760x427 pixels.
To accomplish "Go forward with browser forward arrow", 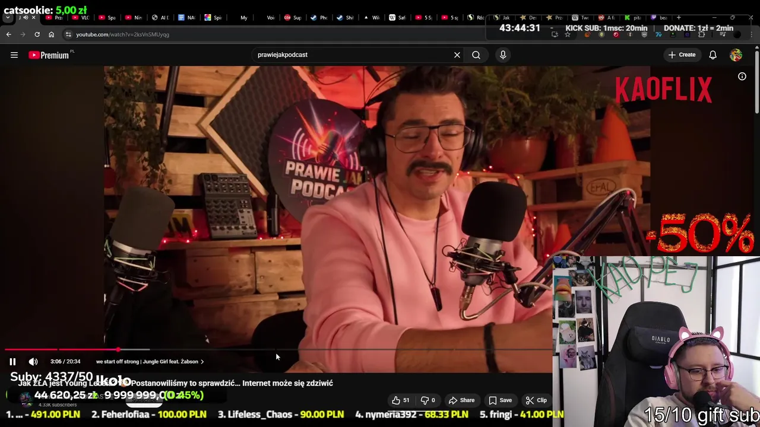I will point(23,34).
